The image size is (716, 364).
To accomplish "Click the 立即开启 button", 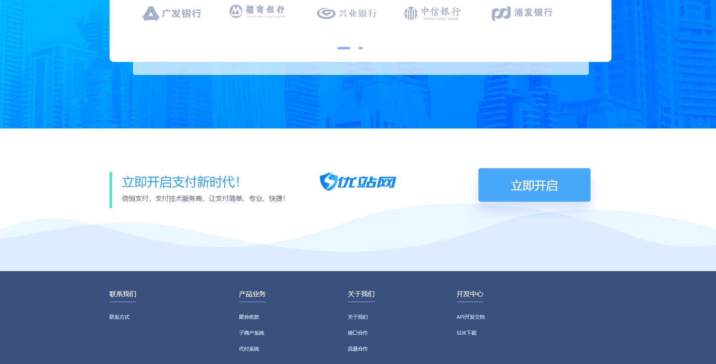I will click(534, 185).
